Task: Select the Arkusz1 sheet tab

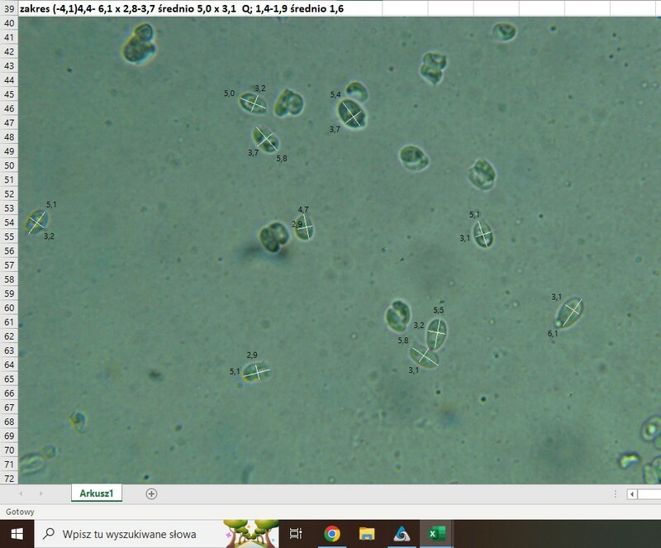Action: pyautogui.click(x=97, y=493)
